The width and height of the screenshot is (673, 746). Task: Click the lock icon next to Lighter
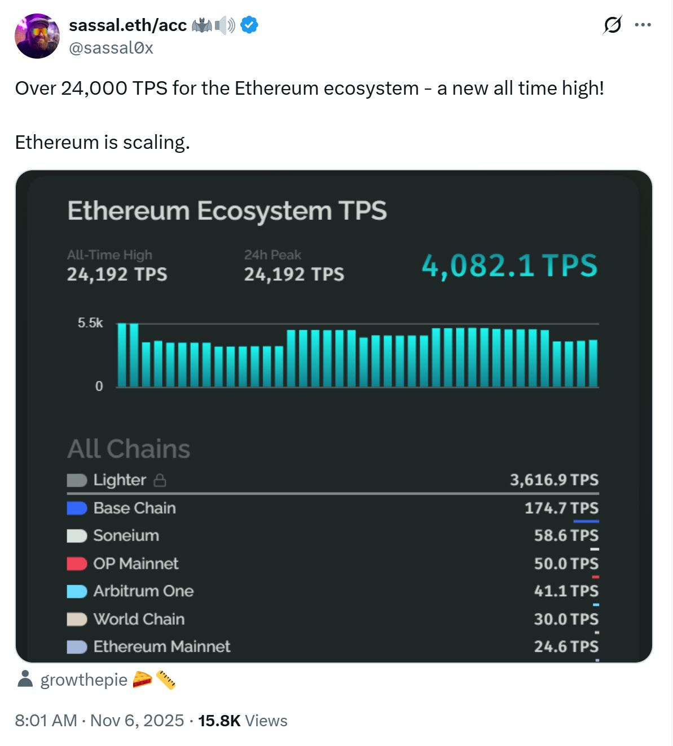click(161, 480)
